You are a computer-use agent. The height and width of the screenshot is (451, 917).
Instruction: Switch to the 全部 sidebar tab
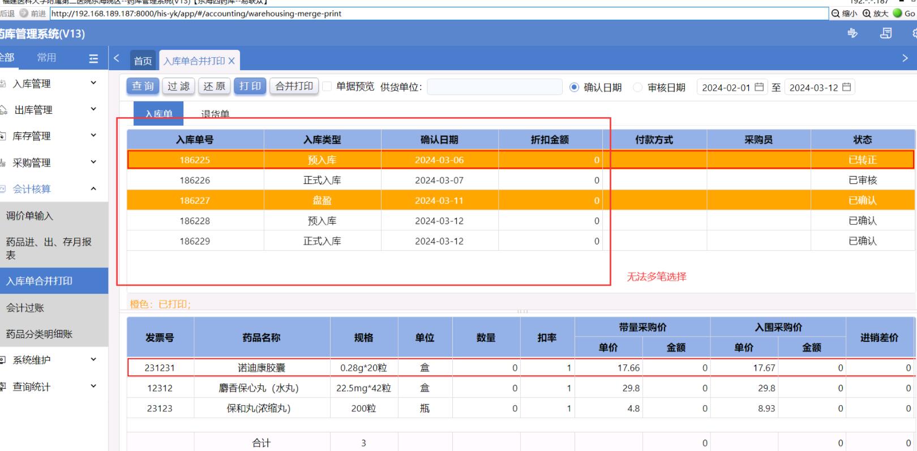click(7, 58)
